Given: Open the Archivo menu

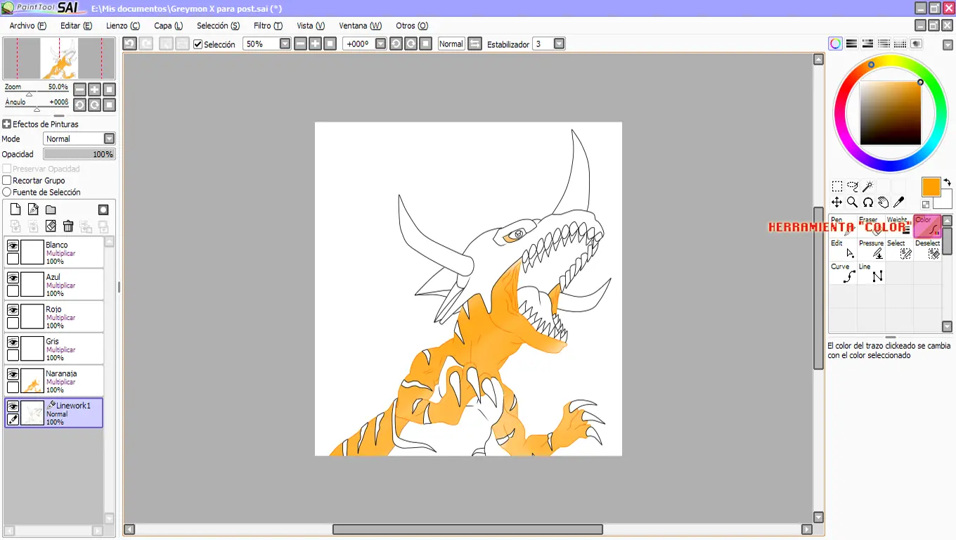Looking at the screenshot, I should click(28, 25).
